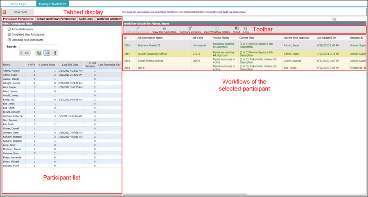Click View Job Description toolbar icon
Screen dimensions: 368x197
pos(164,28)
